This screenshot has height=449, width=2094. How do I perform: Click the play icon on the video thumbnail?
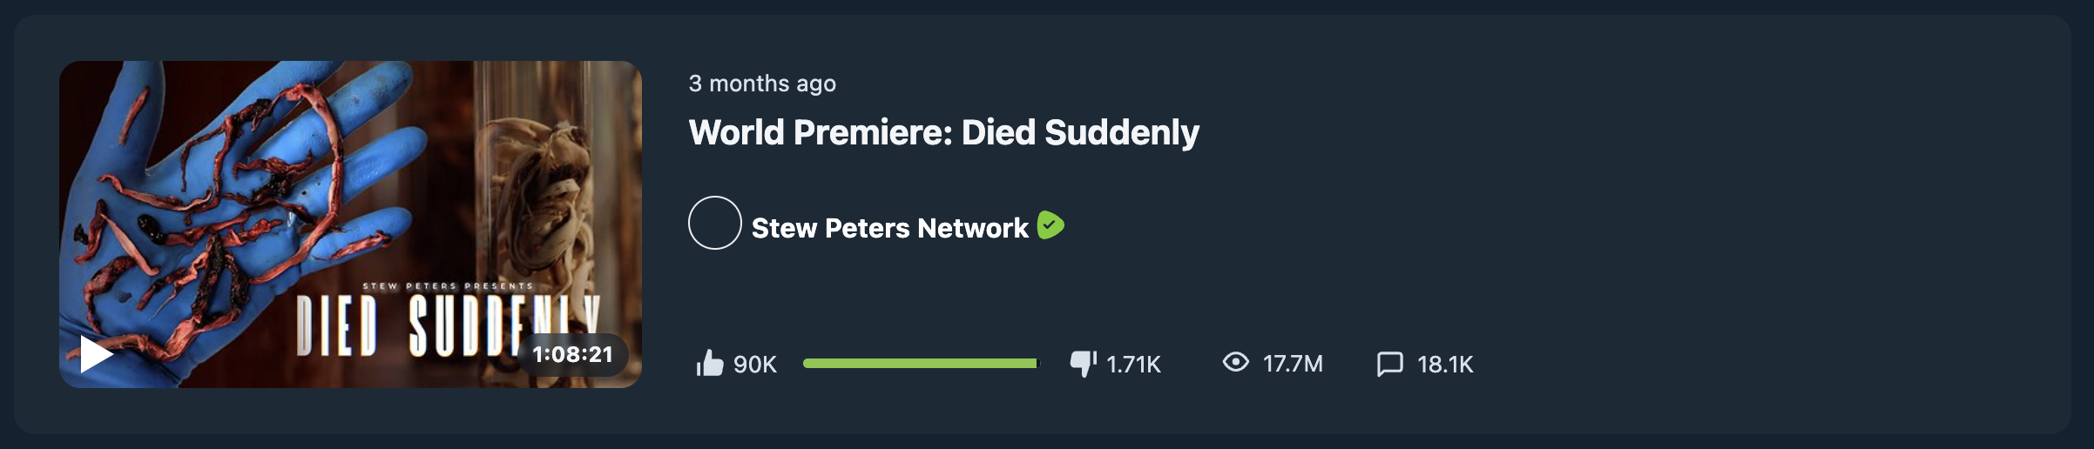96,354
